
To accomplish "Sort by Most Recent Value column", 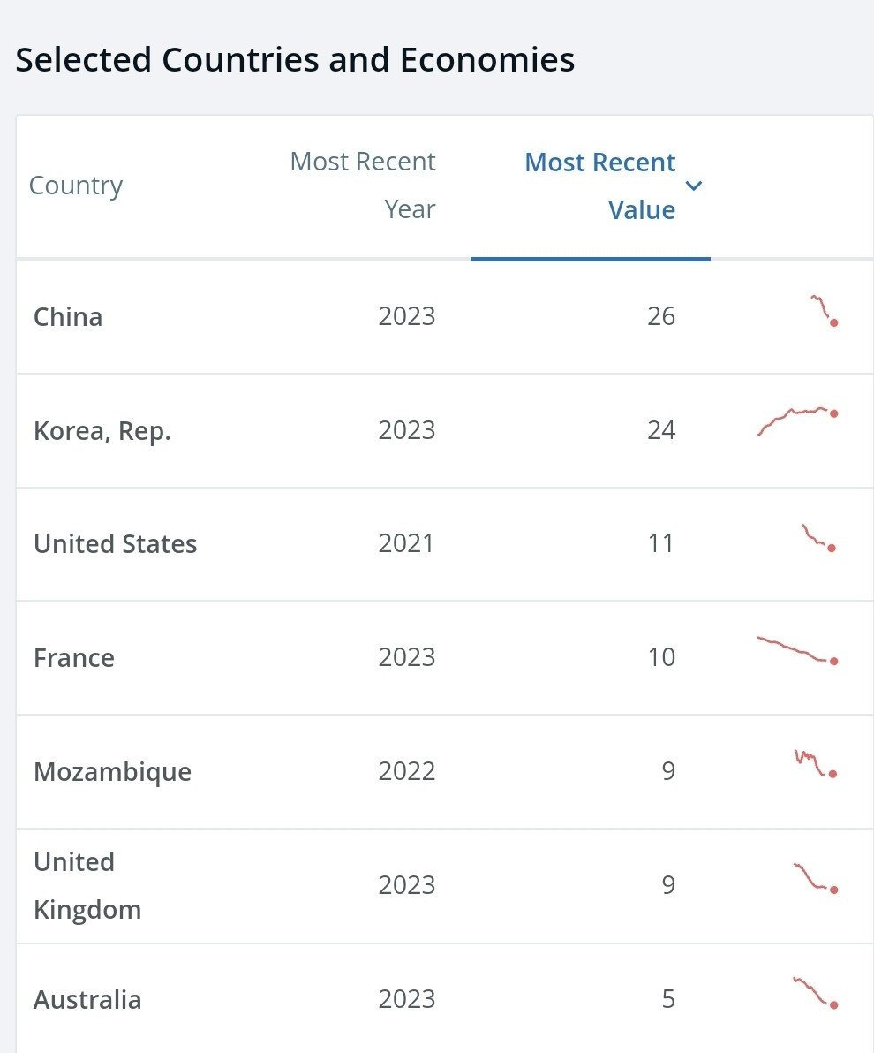I will (x=599, y=186).
